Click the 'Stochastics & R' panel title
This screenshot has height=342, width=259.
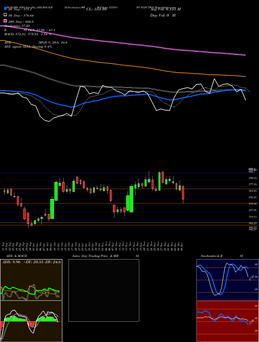pyautogui.click(x=212, y=256)
